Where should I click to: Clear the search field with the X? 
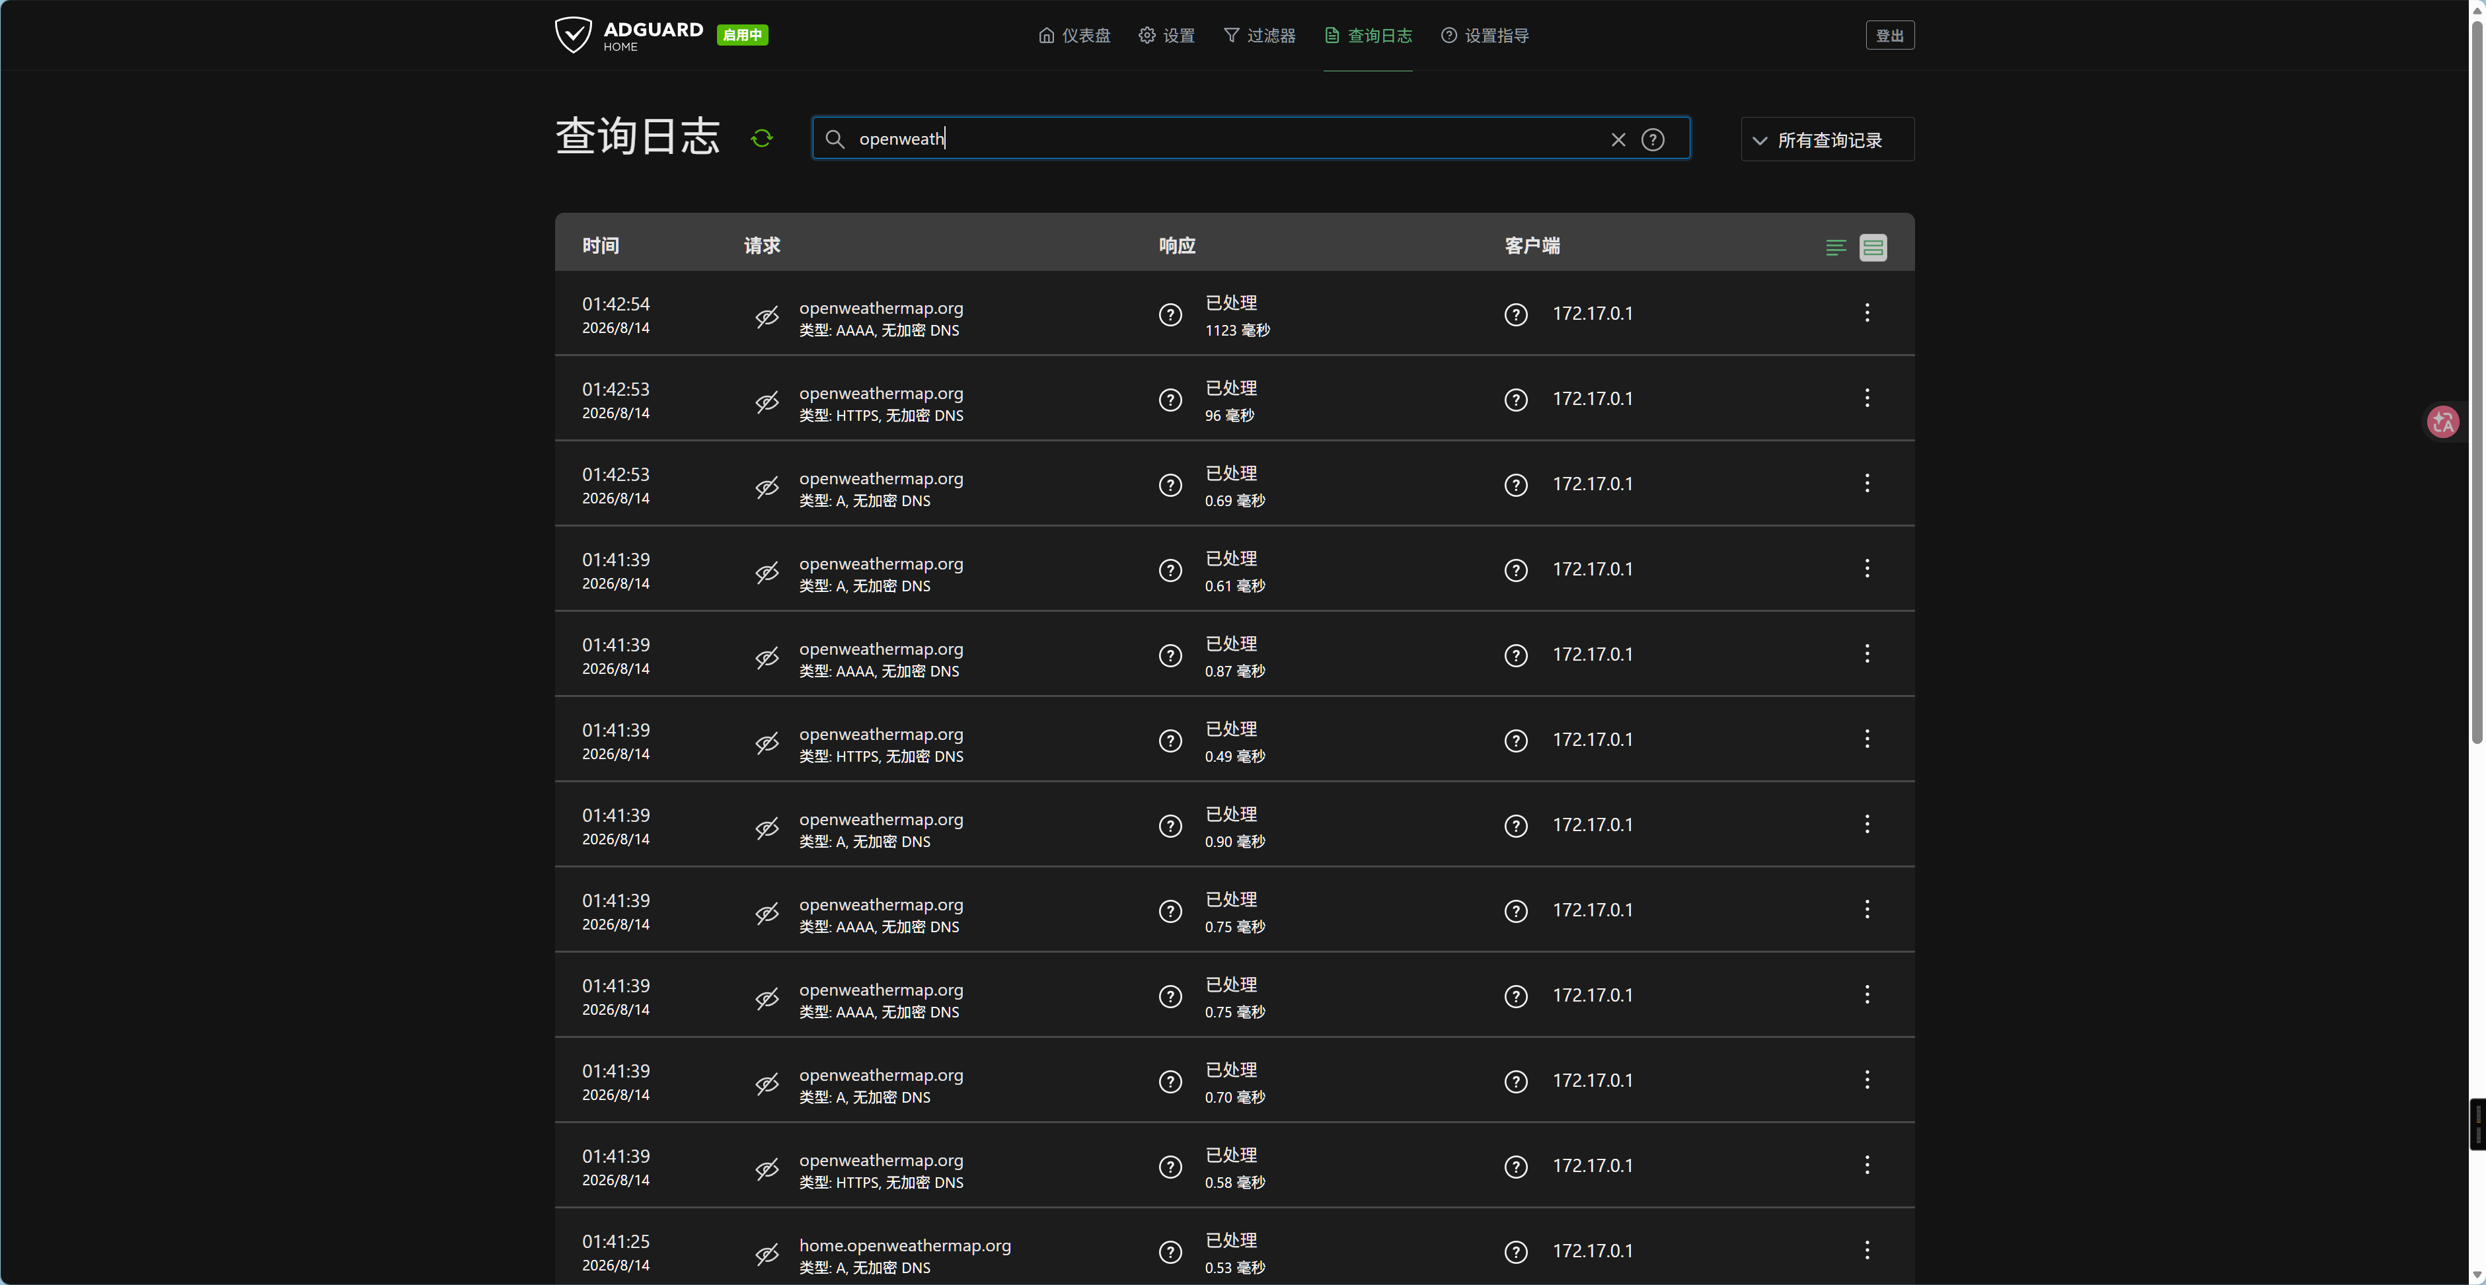1618,140
